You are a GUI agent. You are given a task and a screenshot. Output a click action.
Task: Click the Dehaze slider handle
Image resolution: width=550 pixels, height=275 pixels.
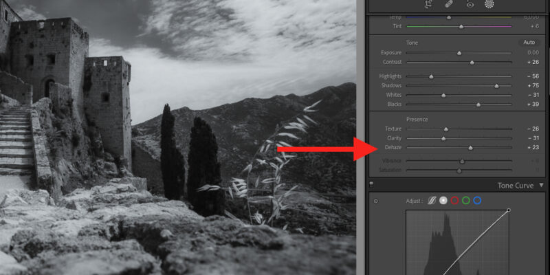(471, 148)
